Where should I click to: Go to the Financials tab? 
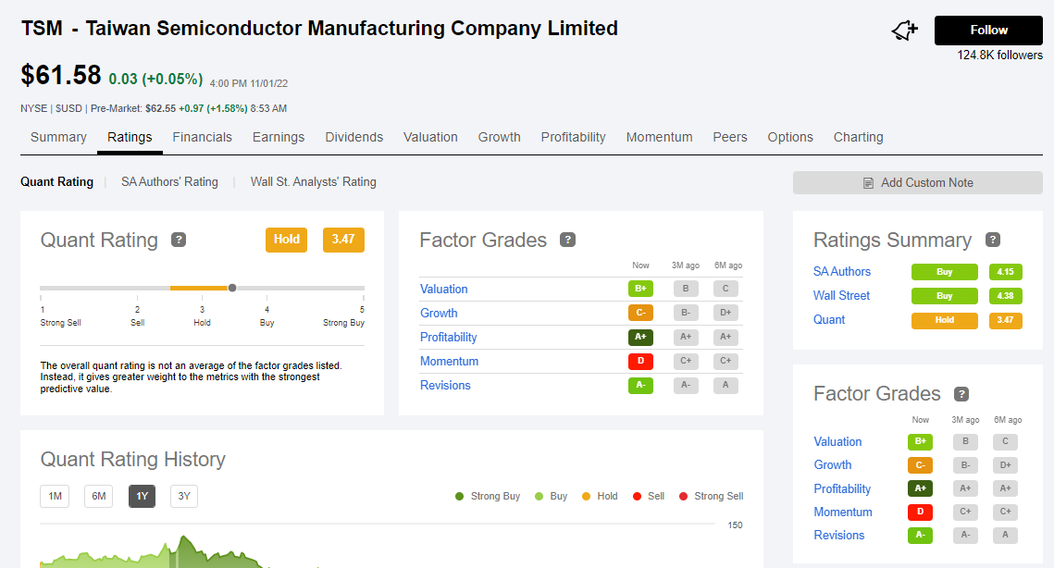coord(203,137)
